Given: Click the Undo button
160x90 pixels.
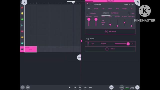Looking at the screenshot, I should (111, 87).
